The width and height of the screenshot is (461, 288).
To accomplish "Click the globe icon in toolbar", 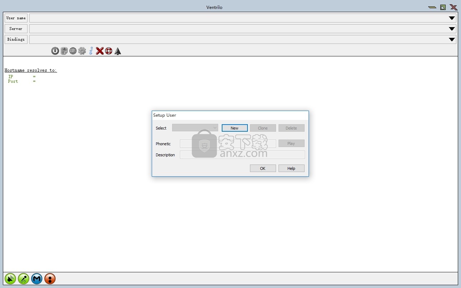I will [73, 51].
